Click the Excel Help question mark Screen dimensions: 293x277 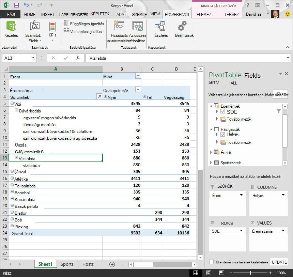(x=248, y=5)
